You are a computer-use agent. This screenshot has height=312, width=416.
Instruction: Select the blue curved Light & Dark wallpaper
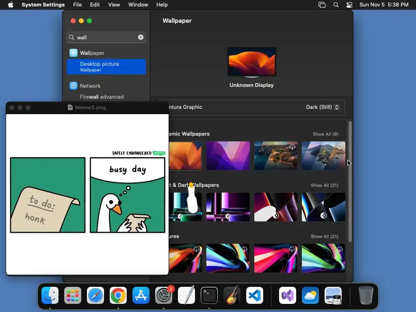pos(323,207)
